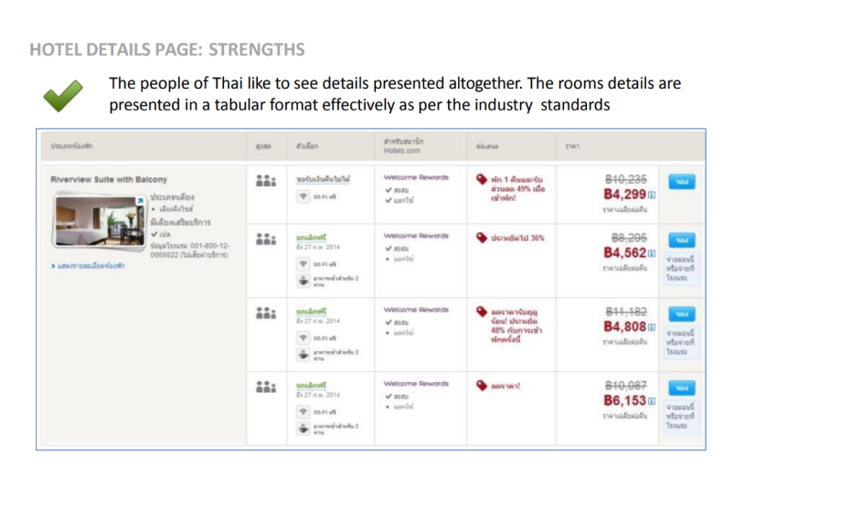
Task: Click the Hotels.com members column header
Action: click(403, 146)
